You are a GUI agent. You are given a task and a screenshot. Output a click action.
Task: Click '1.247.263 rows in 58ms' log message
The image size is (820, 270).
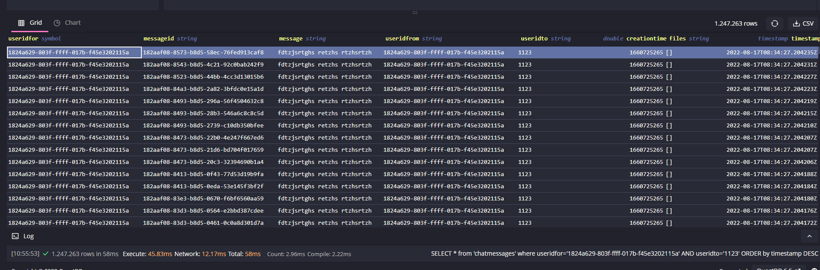(x=85, y=254)
